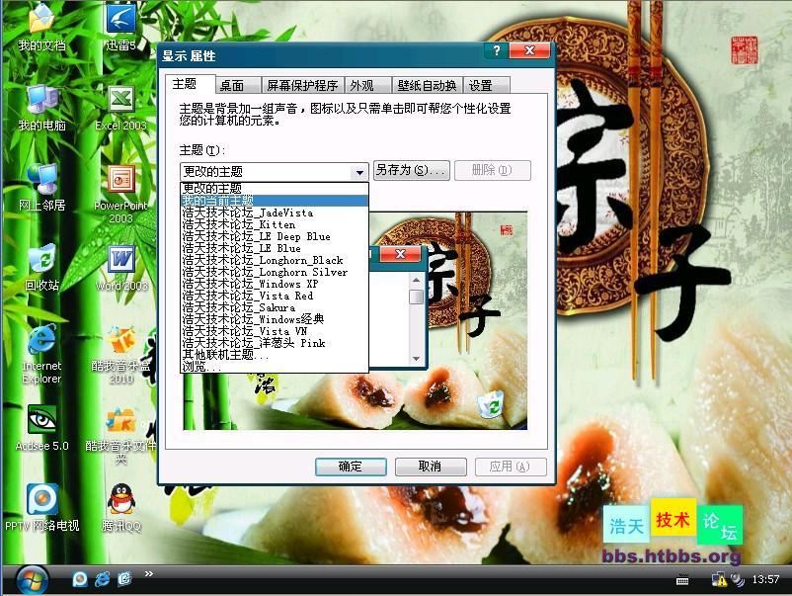Select the 腾讯QQ penguin icon
This screenshot has width=792, height=596.
tap(120, 507)
